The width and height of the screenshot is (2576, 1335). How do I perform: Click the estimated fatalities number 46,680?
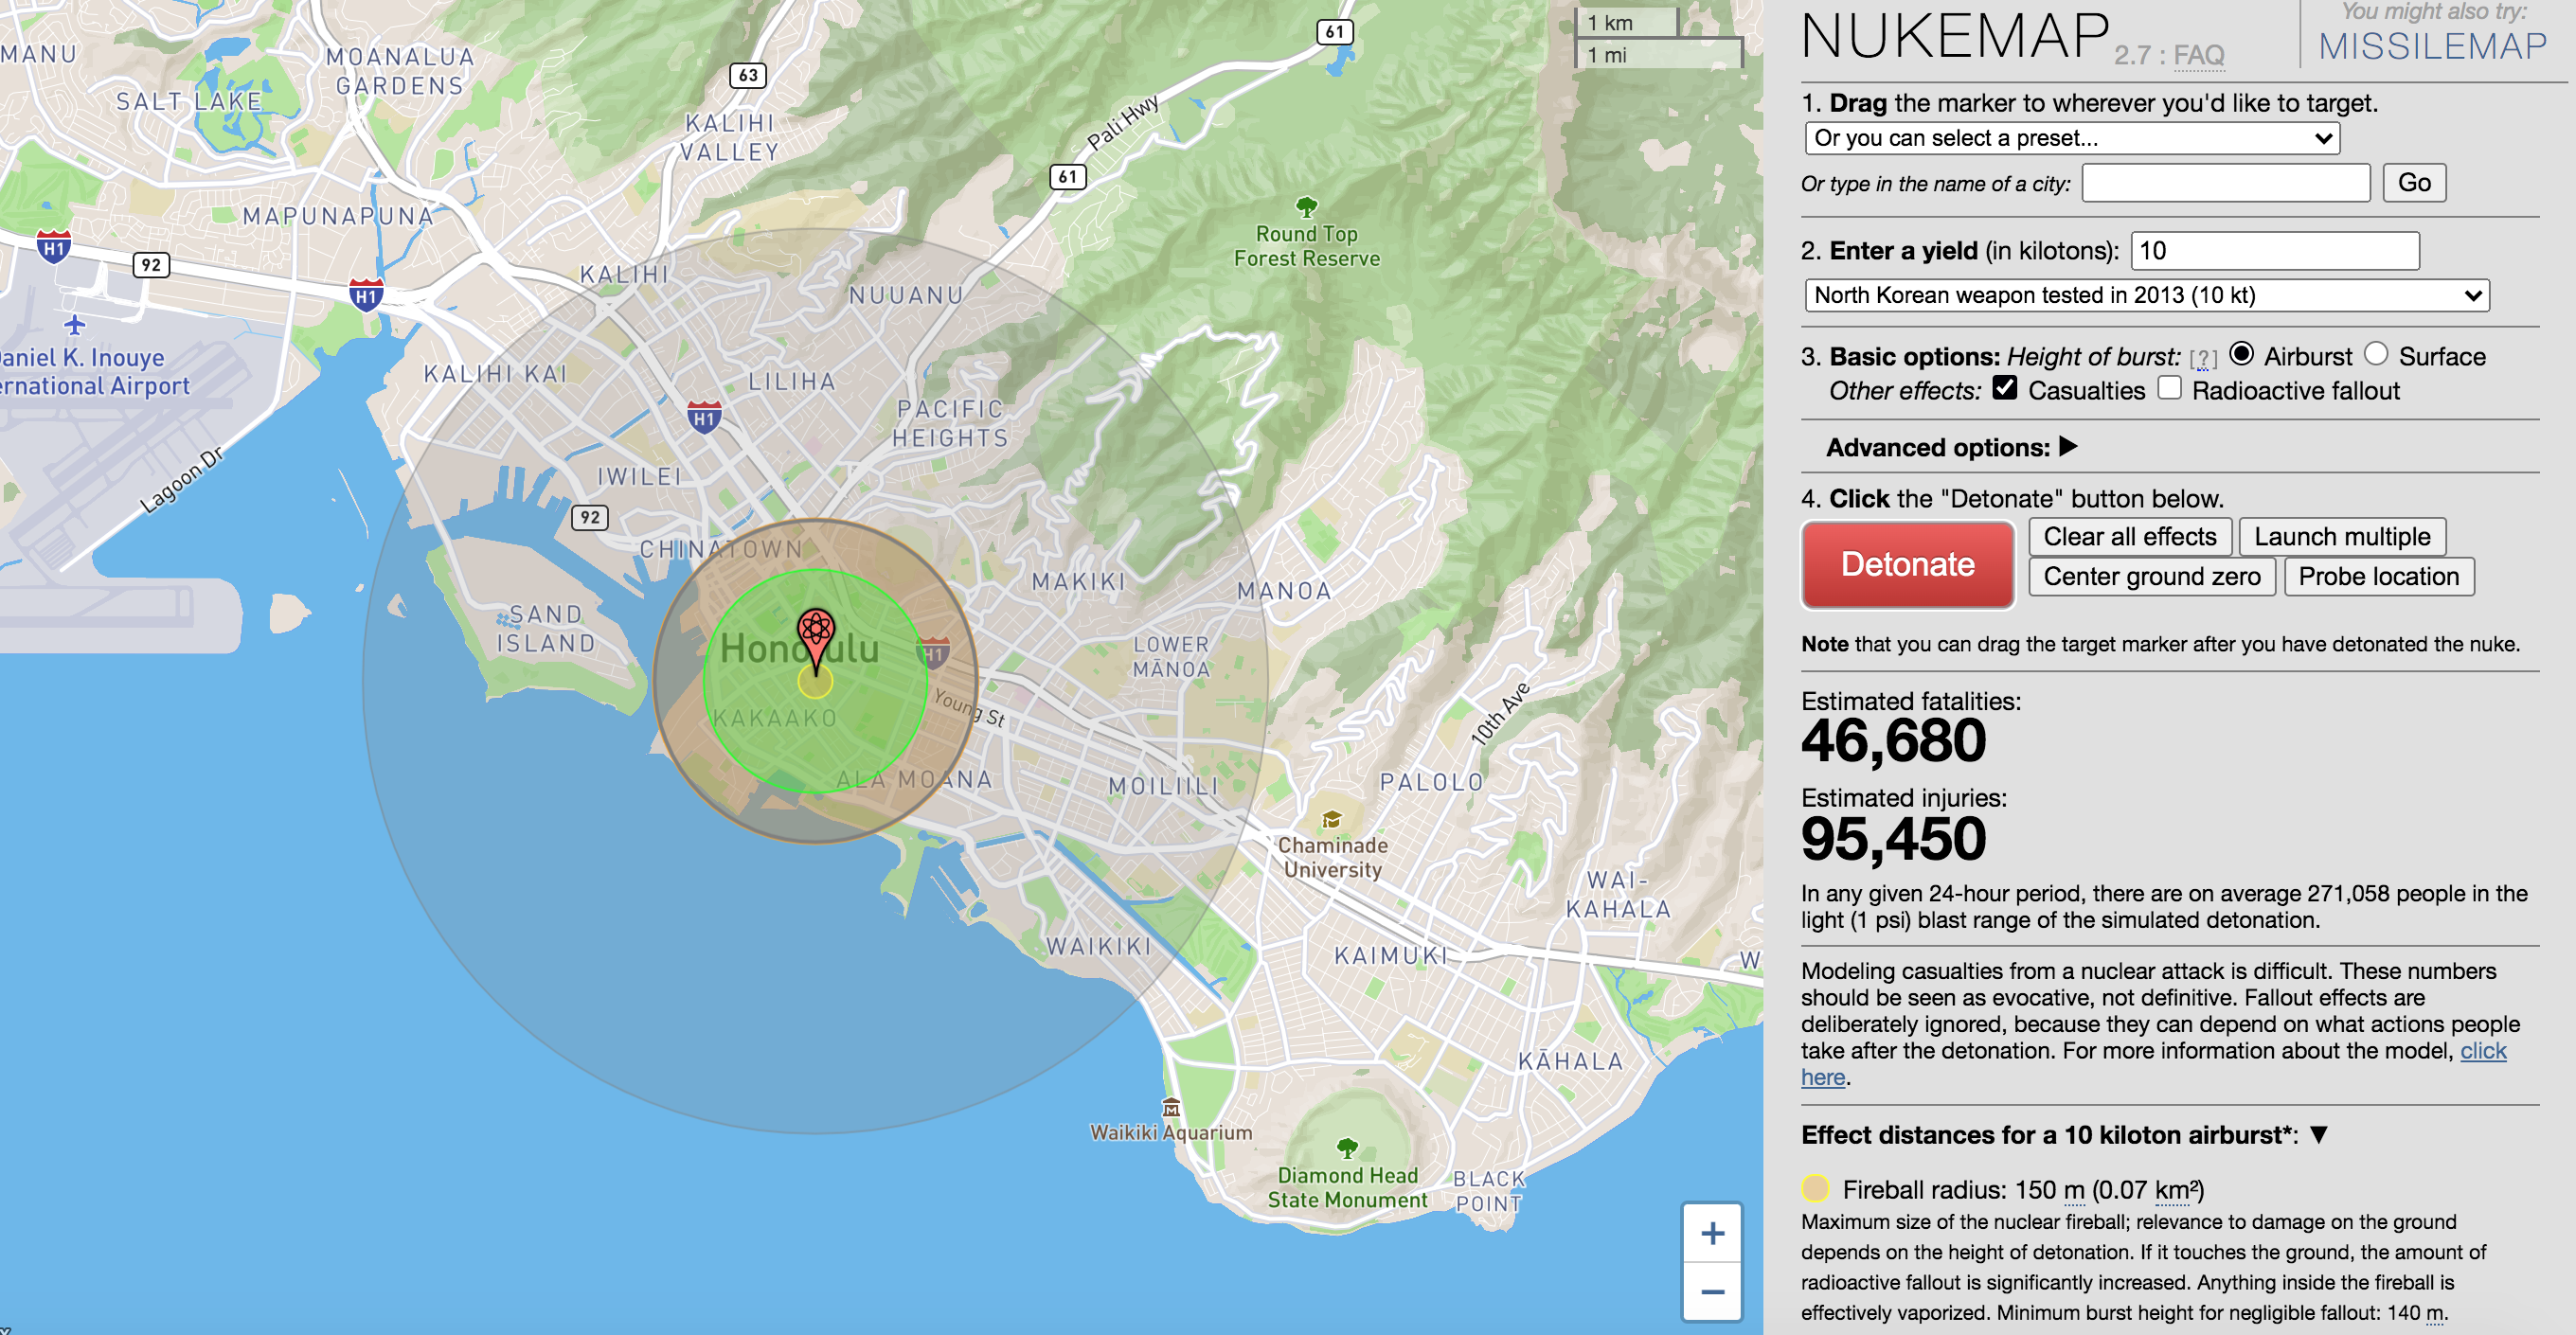1893,741
